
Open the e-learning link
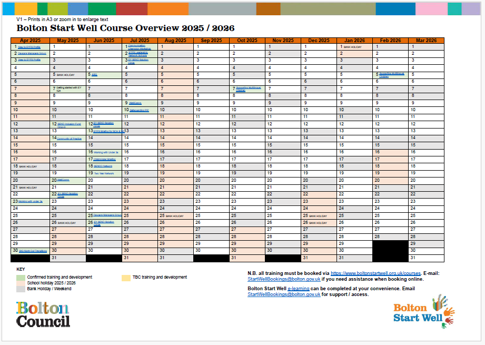click(x=299, y=288)
